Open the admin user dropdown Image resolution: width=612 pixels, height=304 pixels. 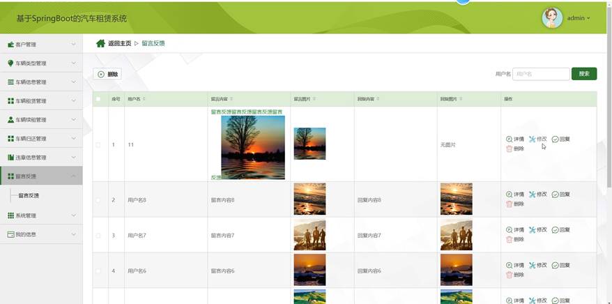pyautogui.click(x=579, y=18)
